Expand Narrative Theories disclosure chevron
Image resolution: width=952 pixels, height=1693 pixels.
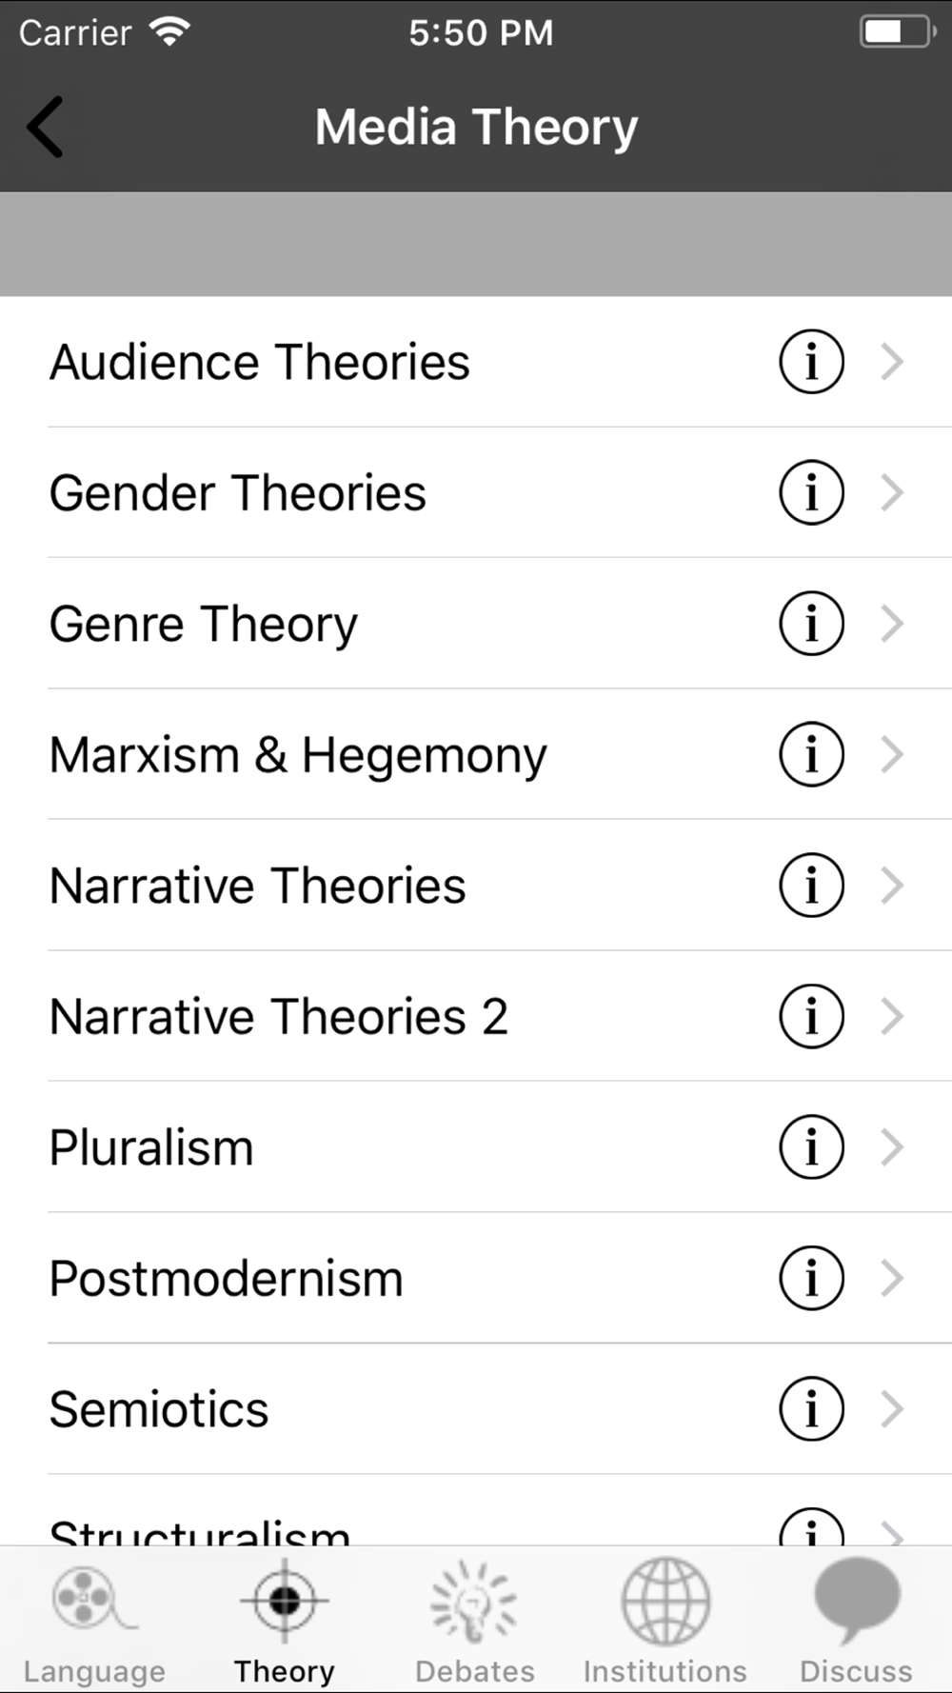(892, 886)
